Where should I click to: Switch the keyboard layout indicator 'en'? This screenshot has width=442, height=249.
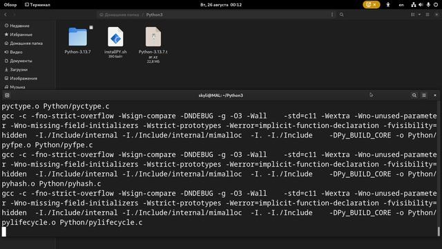[401, 5]
